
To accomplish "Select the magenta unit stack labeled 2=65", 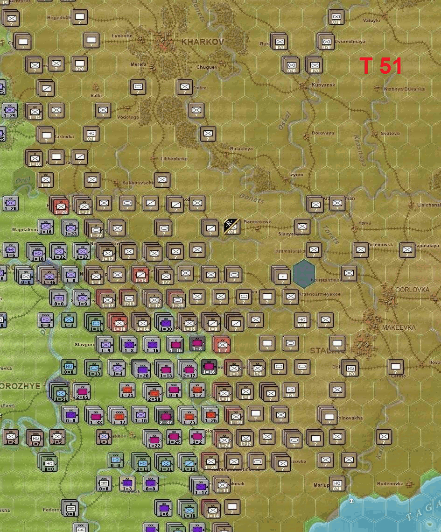I will pos(82,391).
